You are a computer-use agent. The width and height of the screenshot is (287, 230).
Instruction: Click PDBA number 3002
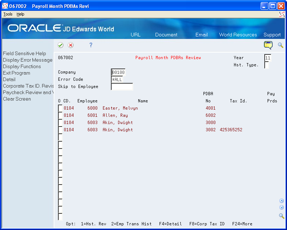(211, 130)
